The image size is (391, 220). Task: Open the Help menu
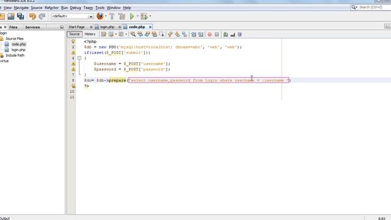tap(127, 8)
